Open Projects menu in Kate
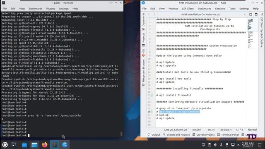This screenshot has height=149, width=265. pyautogui.click(x=173, y=9)
